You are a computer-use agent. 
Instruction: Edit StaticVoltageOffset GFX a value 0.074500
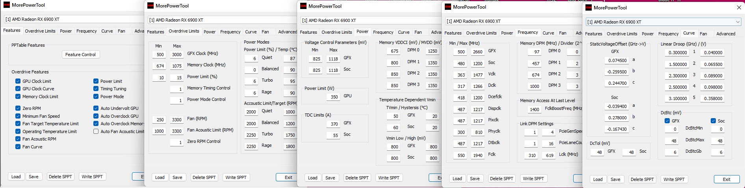point(617,60)
